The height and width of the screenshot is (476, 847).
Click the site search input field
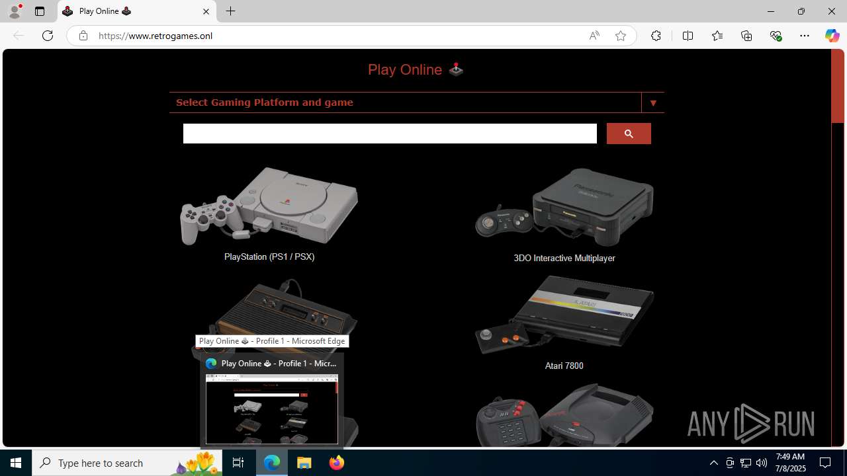click(390, 134)
